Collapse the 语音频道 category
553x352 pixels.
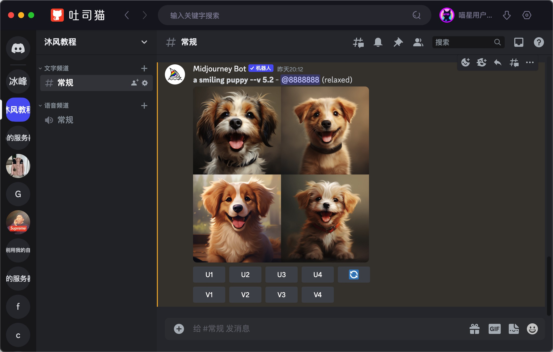coord(56,105)
